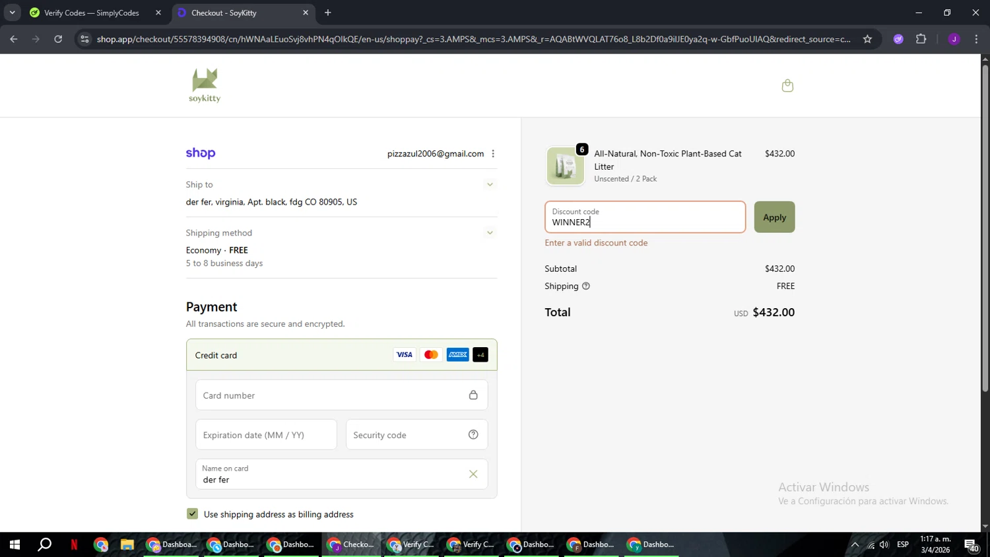Click the American Express icon
The image size is (990, 557).
457,354
